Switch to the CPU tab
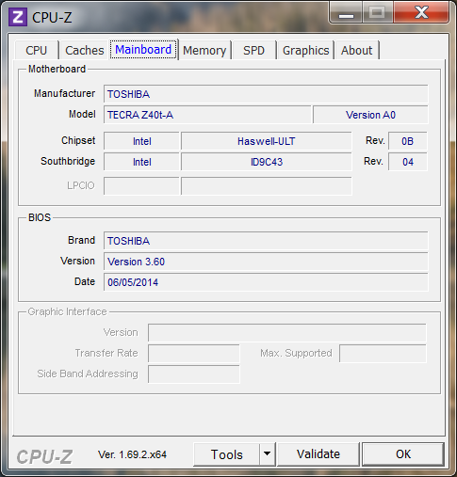This screenshot has height=477, width=457. coord(37,50)
